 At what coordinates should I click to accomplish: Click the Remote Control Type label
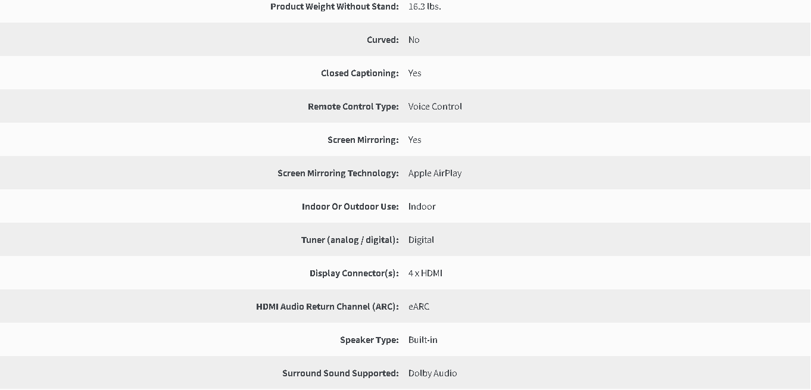tap(353, 107)
